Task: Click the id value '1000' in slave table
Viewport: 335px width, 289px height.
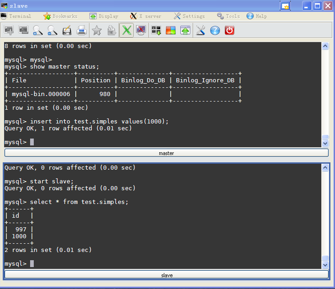Action: (19, 236)
